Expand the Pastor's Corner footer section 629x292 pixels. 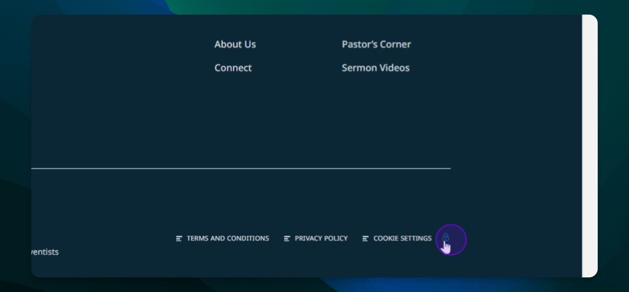point(377,44)
